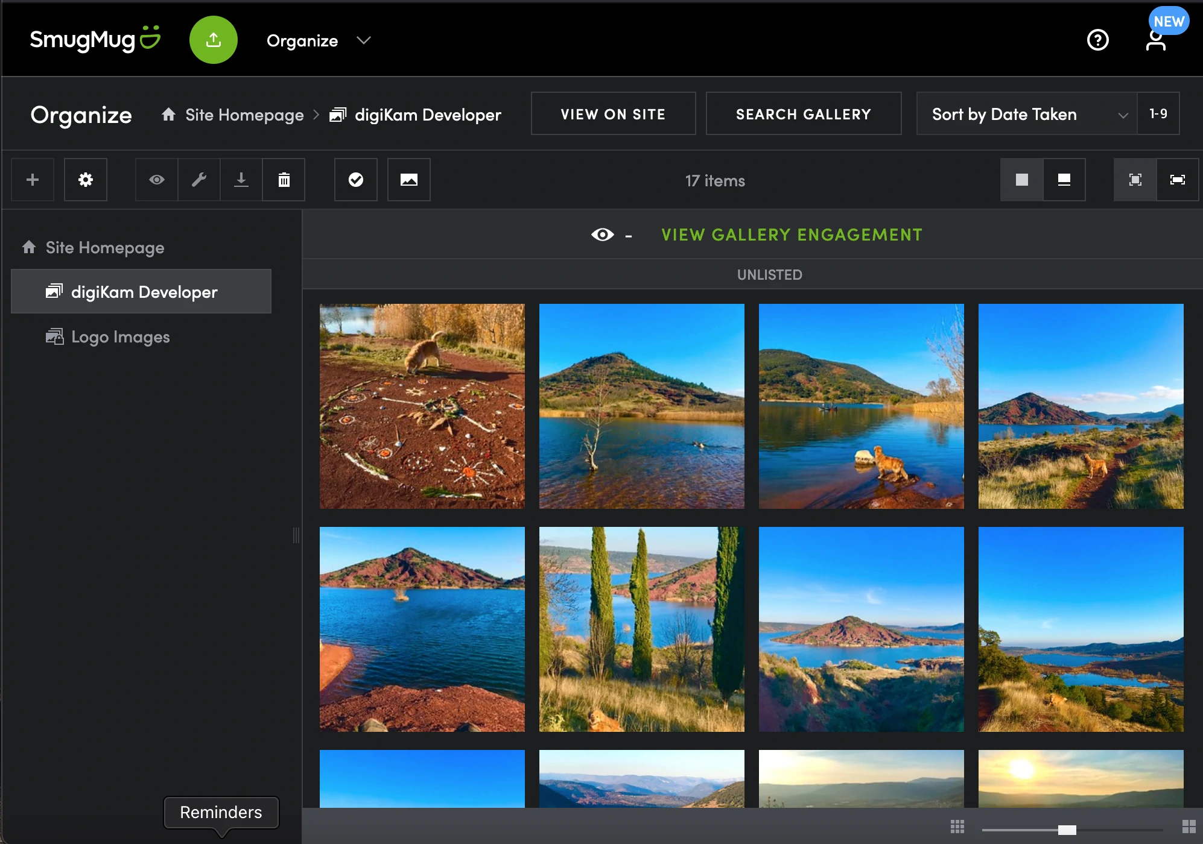This screenshot has width=1203, height=844.
Task: Click the plus create icon
Action: pyautogui.click(x=33, y=180)
